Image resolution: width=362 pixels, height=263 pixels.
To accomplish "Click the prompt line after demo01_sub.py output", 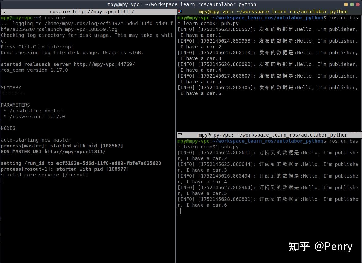I will 179,211.
